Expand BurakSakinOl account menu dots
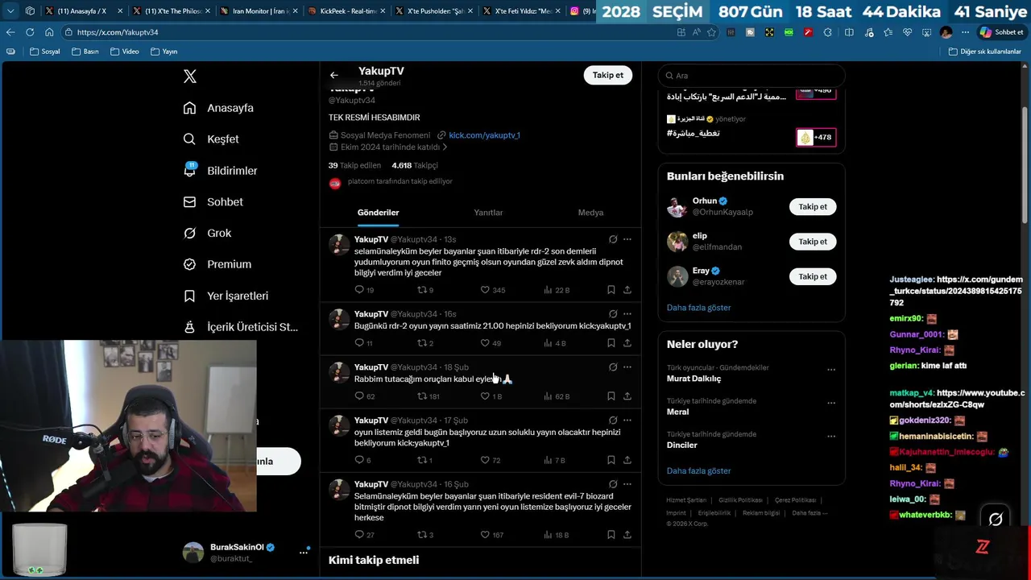This screenshot has height=580, width=1031. 304,552
